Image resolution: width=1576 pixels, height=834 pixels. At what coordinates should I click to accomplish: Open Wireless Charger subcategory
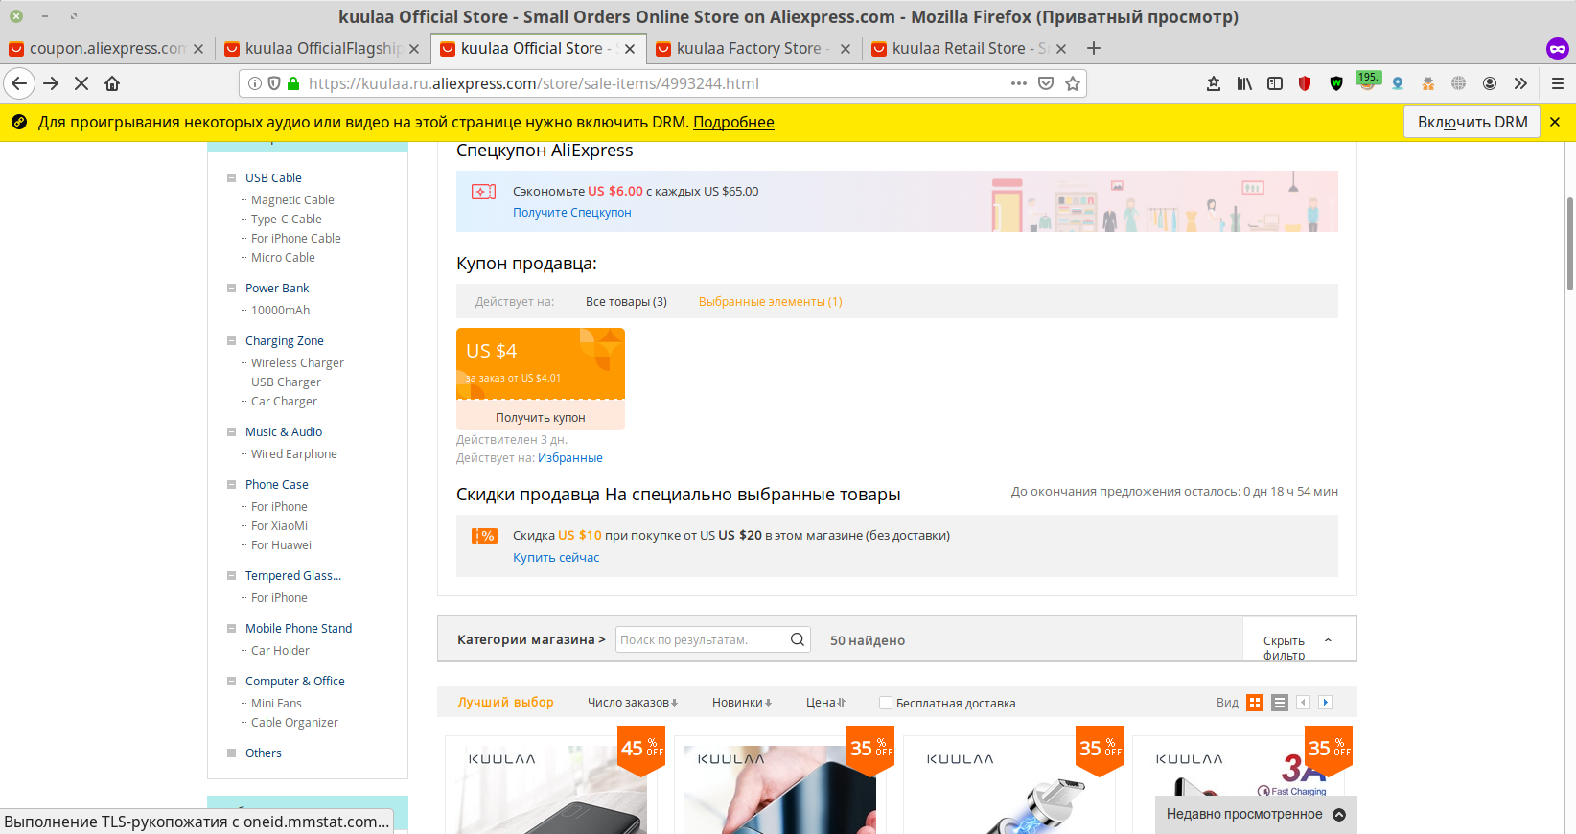click(x=297, y=363)
